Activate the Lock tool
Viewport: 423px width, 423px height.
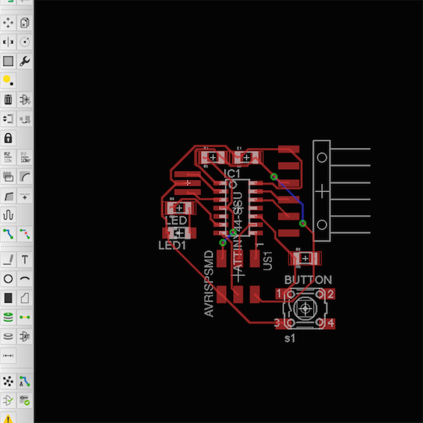pyautogui.click(x=8, y=138)
